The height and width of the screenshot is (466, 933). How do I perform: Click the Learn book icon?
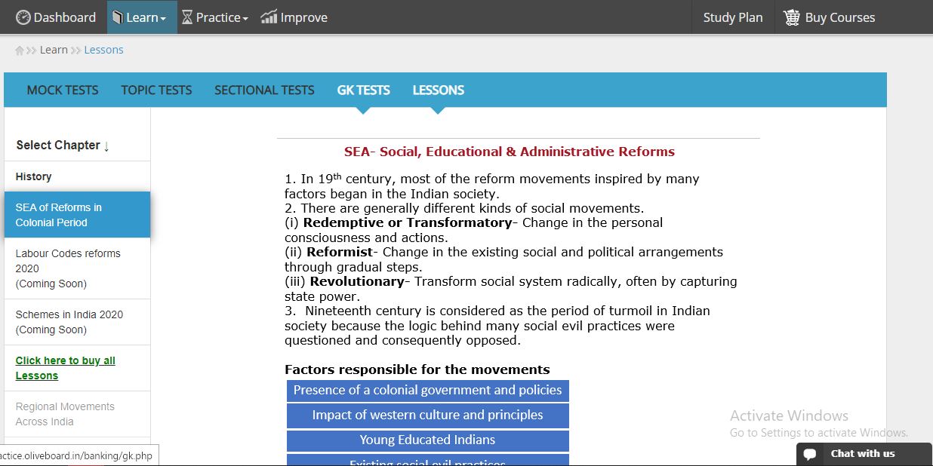(x=117, y=17)
